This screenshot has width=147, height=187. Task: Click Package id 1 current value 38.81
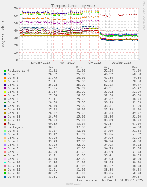point(53,127)
